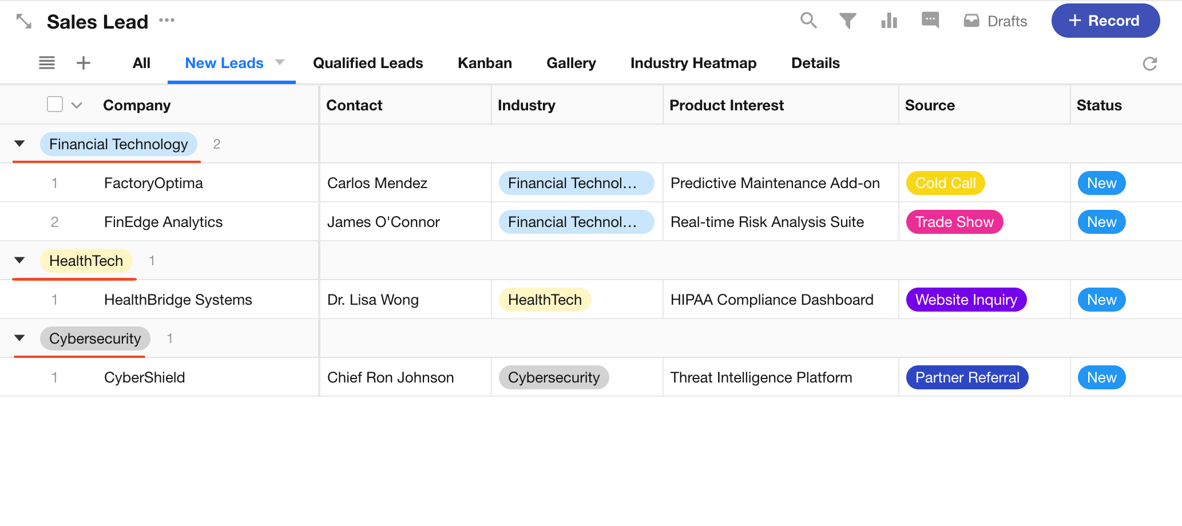The width and height of the screenshot is (1182, 526).
Task: Click the expand arrows icon beside Sales Lead
Action: point(24,22)
